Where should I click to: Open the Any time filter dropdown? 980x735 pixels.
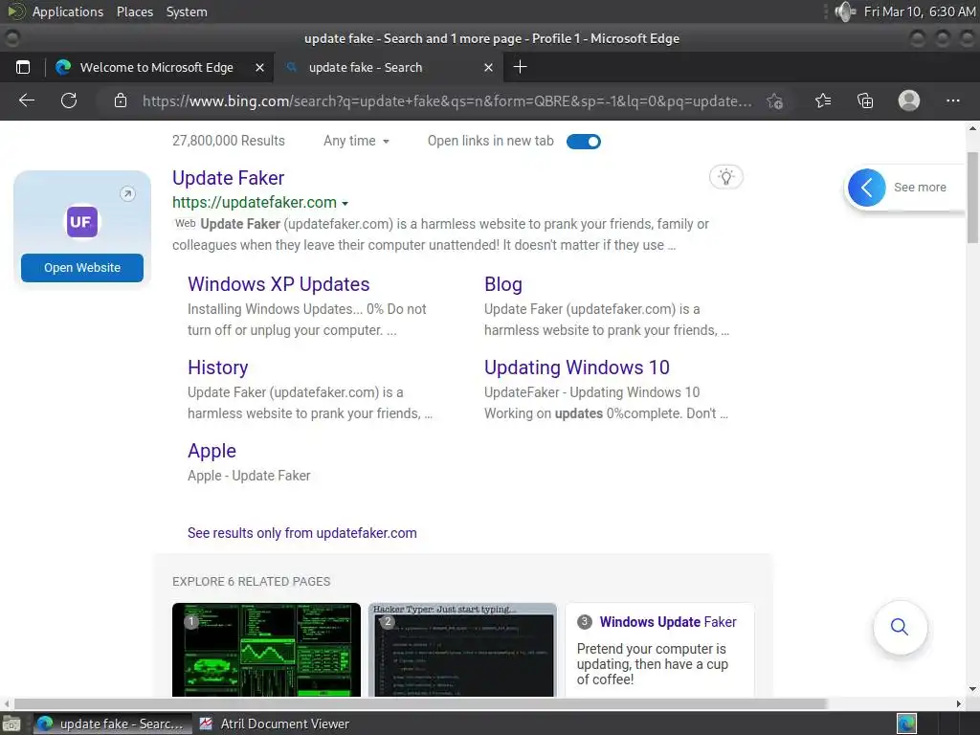click(356, 142)
